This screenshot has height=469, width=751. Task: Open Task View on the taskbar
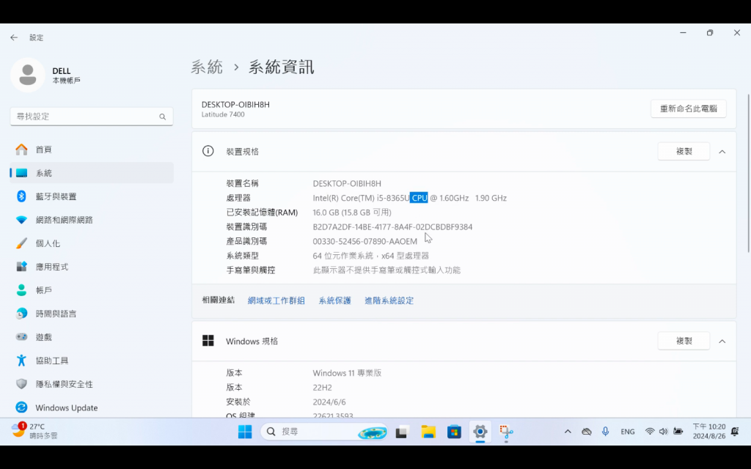click(x=401, y=432)
